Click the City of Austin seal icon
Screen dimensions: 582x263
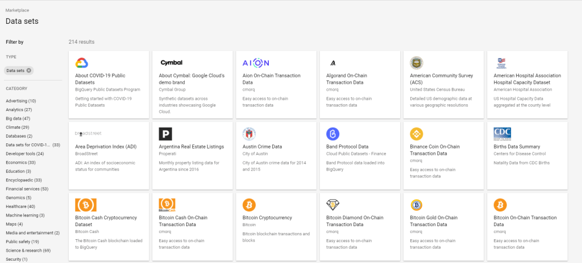[x=249, y=134]
